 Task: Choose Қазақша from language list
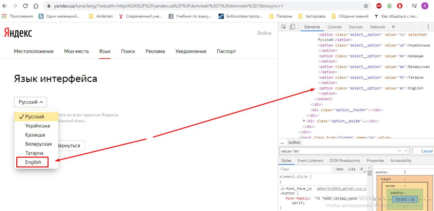coord(36,135)
